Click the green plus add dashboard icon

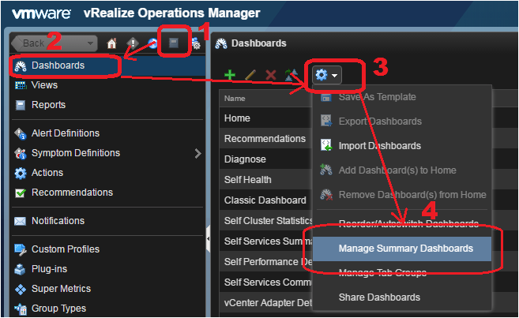[x=230, y=75]
